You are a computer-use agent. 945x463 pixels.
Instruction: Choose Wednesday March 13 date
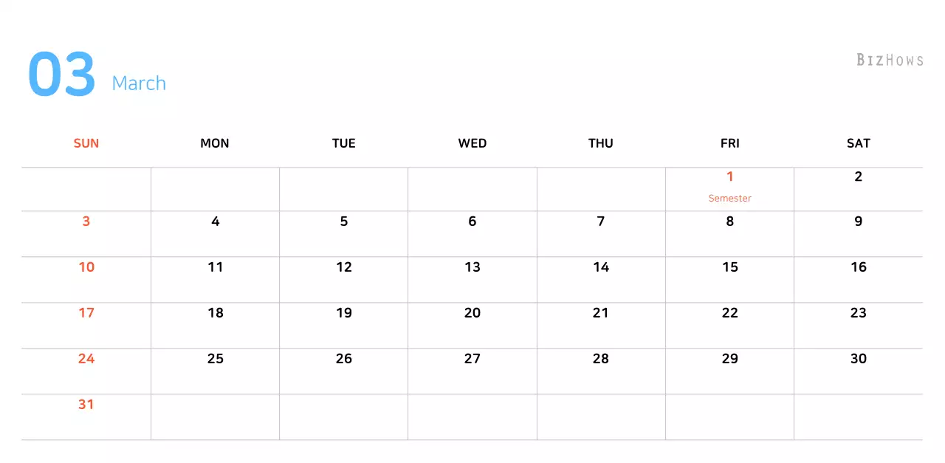tap(472, 267)
